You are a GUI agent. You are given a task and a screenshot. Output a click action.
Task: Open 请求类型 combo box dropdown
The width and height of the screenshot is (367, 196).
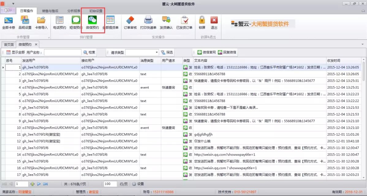[x=157, y=52]
